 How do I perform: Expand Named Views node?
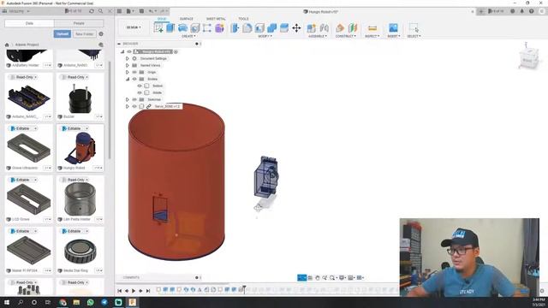(128, 65)
